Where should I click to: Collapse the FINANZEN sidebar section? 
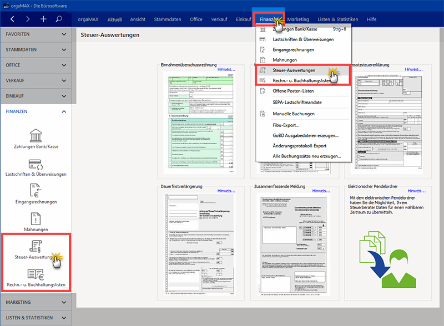point(36,111)
